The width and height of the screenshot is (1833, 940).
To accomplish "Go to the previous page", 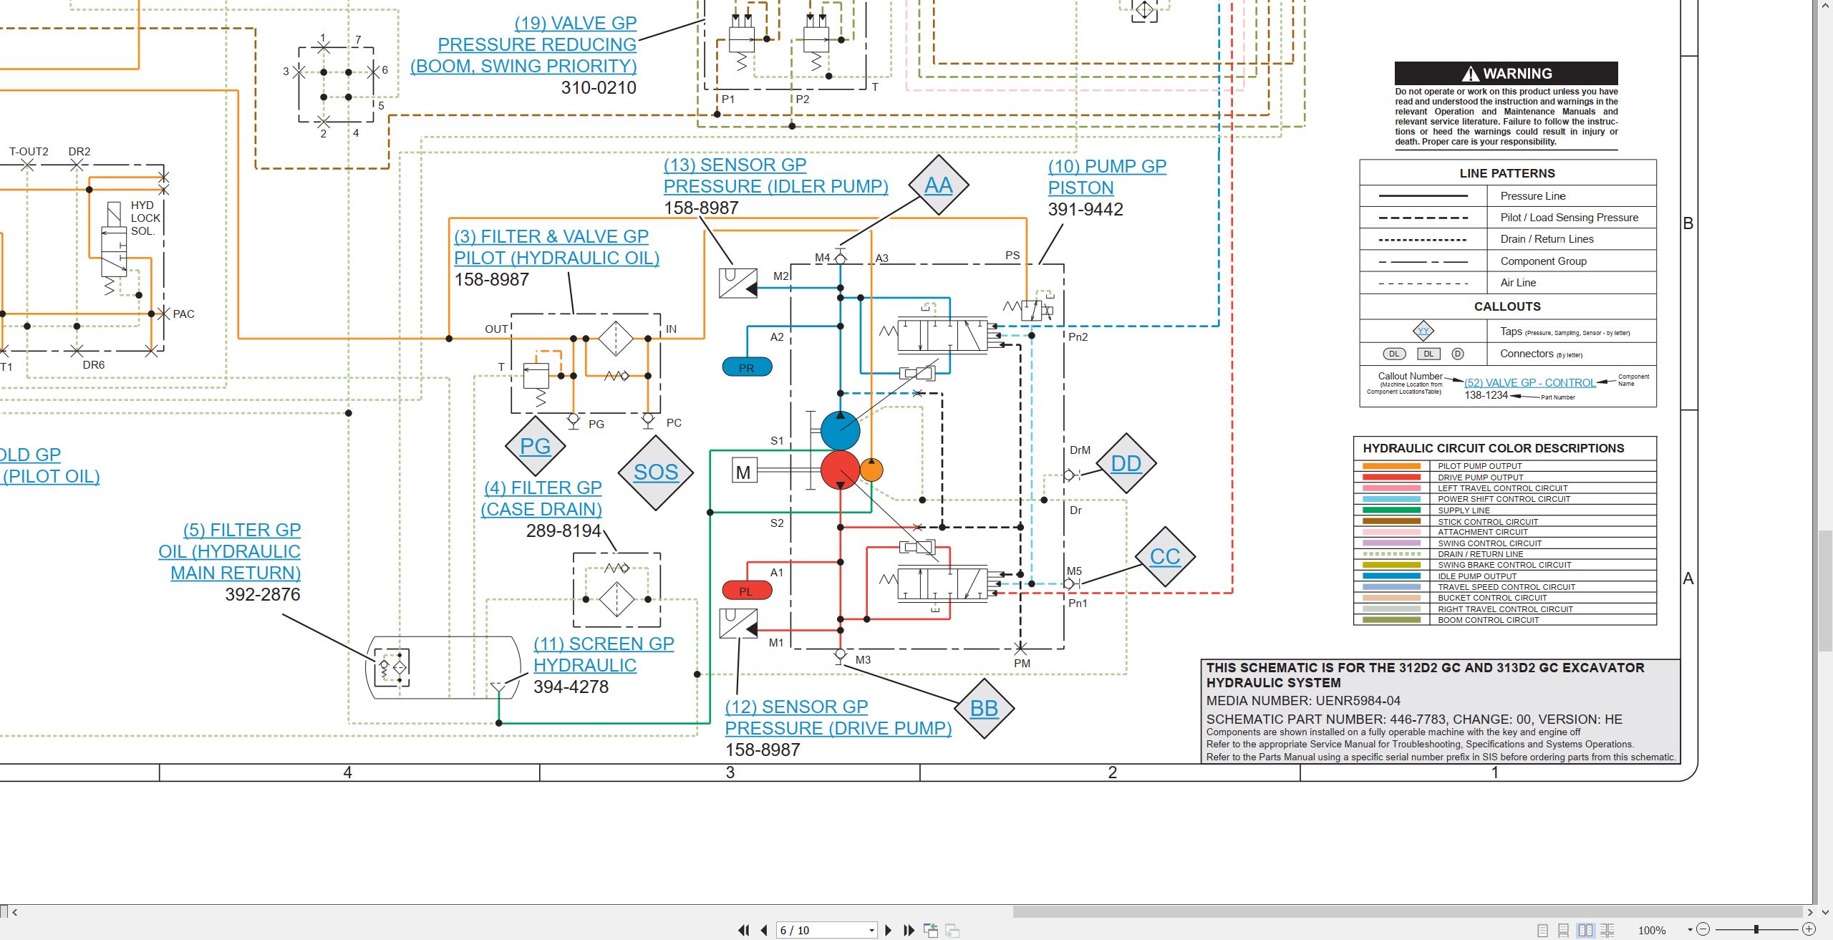I will pos(764,930).
